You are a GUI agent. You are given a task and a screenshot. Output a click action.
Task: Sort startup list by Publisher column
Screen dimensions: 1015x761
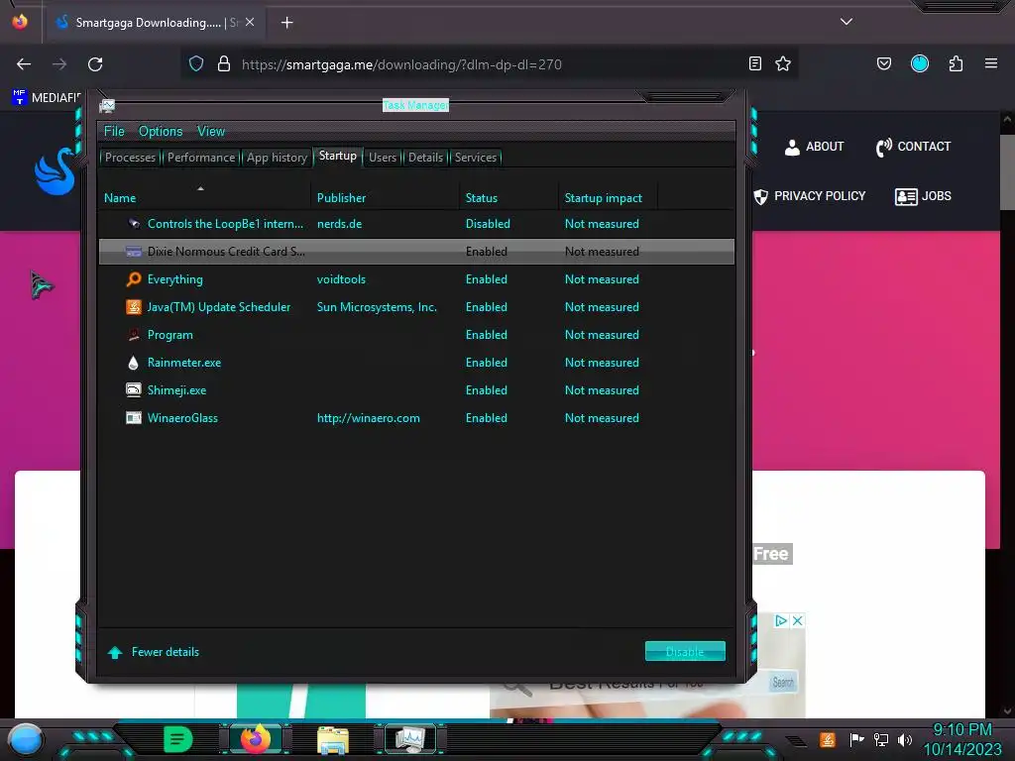click(x=341, y=198)
